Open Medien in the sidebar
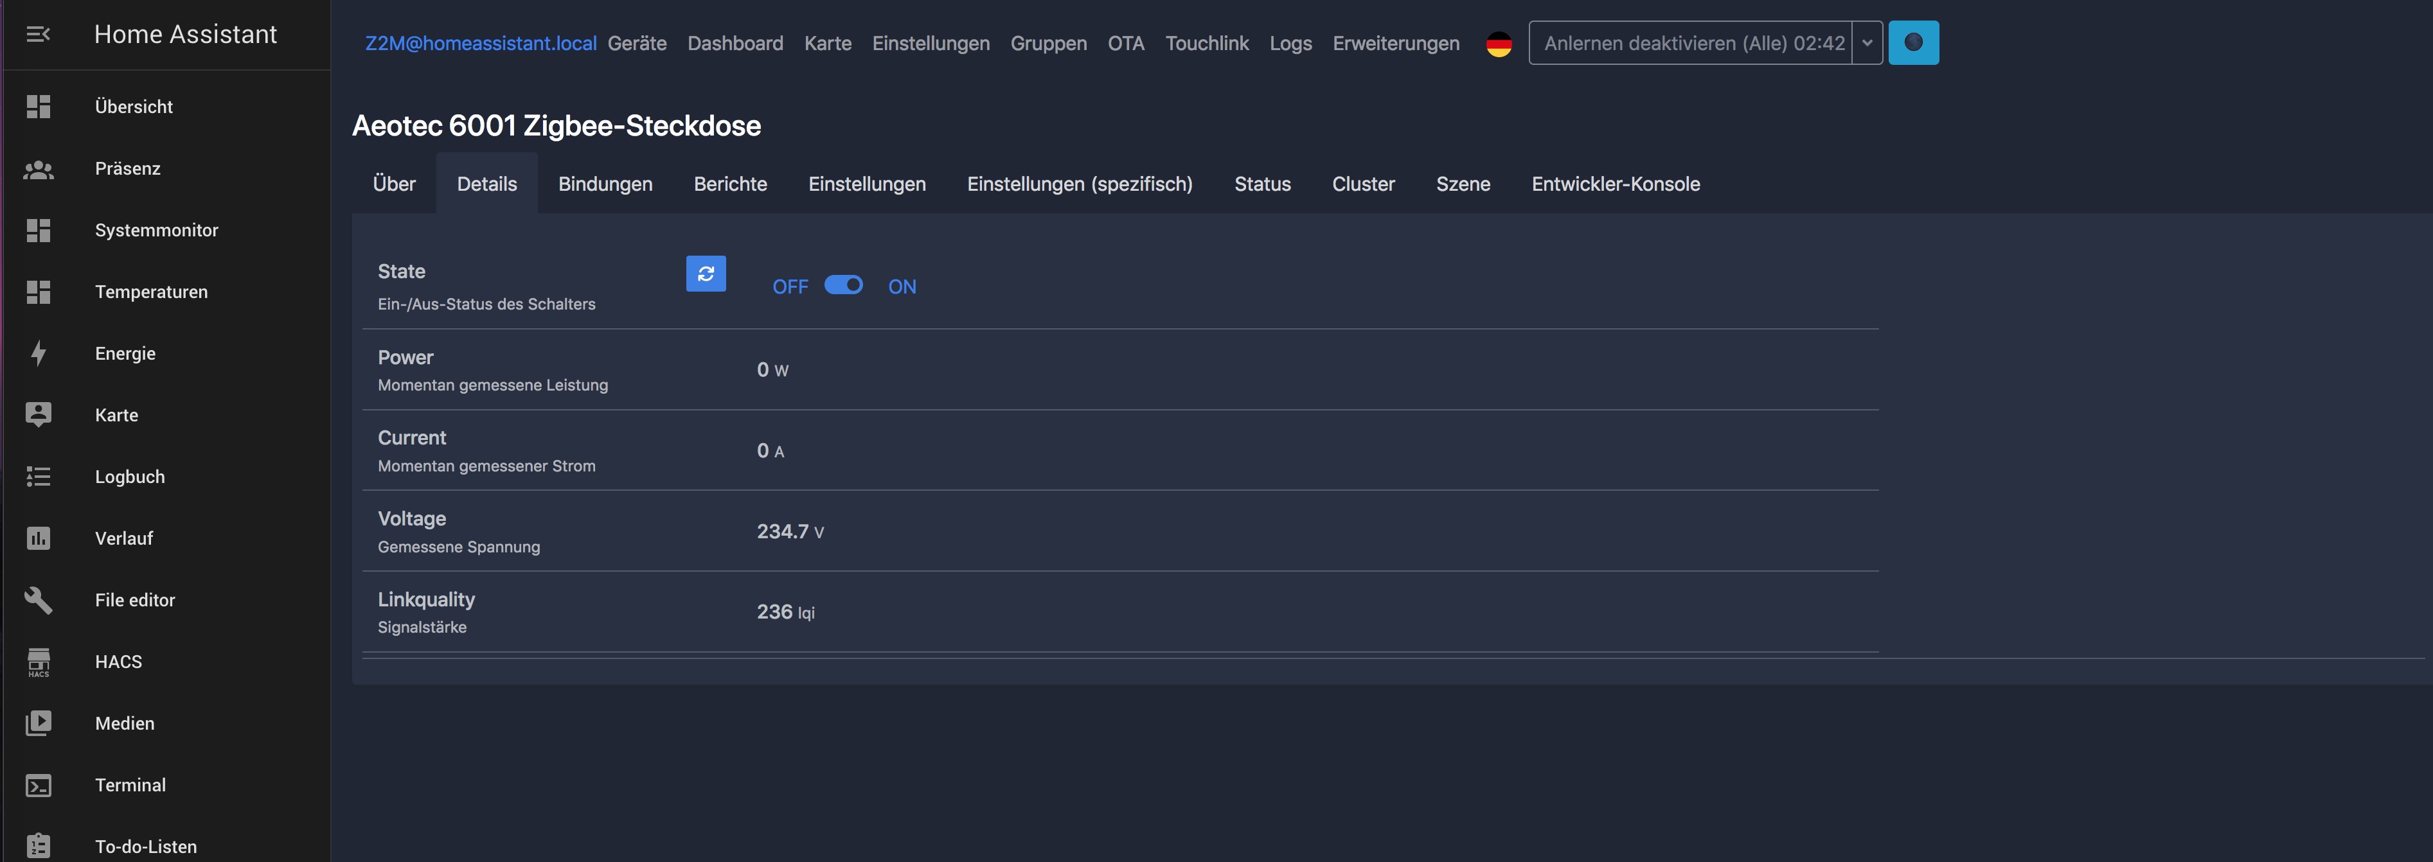 click(x=125, y=723)
